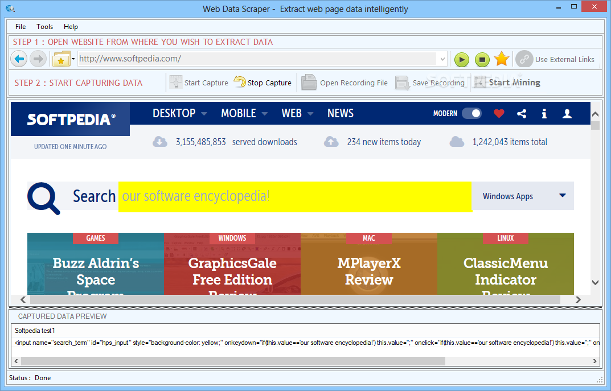Click the application icon in title bar
The width and height of the screenshot is (611, 391).
pos(10,8)
